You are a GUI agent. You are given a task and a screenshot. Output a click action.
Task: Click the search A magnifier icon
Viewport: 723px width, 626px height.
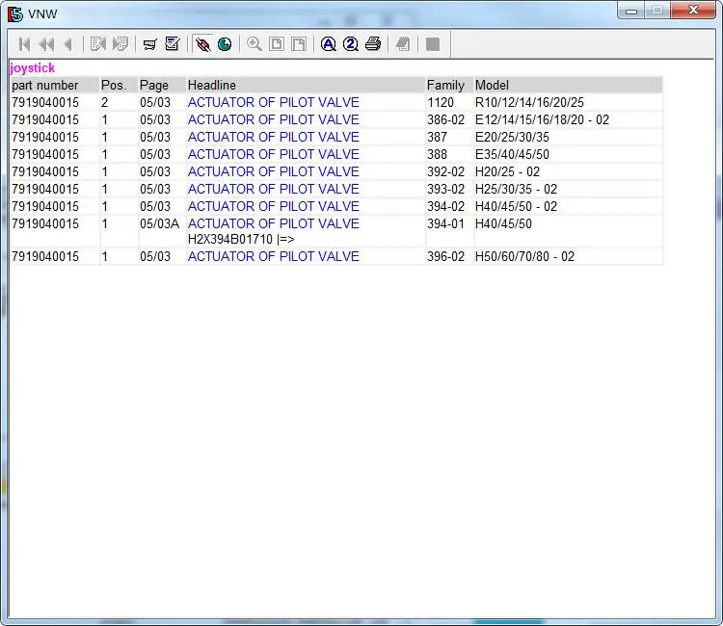coord(329,44)
